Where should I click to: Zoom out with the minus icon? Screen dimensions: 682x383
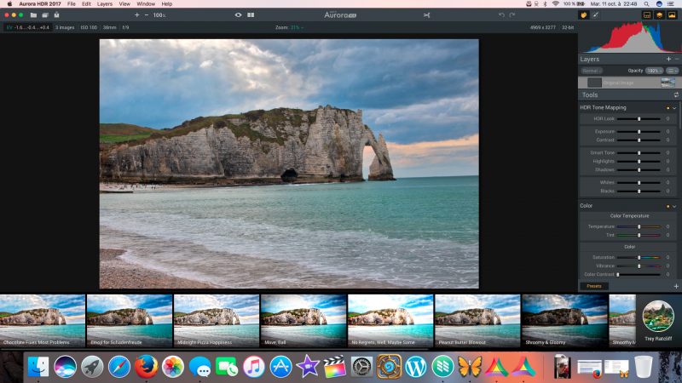click(x=146, y=14)
